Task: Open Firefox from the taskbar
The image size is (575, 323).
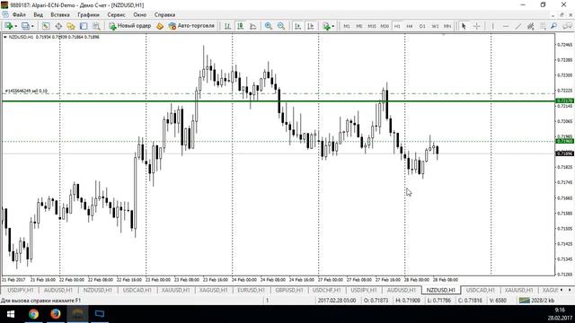Action: tap(56, 314)
